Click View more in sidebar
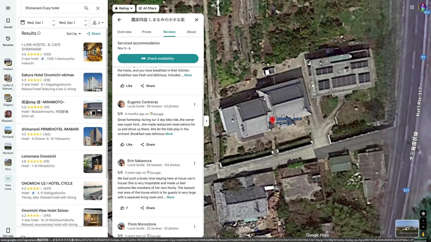The height and width of the screenshot is (242, 431). pos(8,183)
